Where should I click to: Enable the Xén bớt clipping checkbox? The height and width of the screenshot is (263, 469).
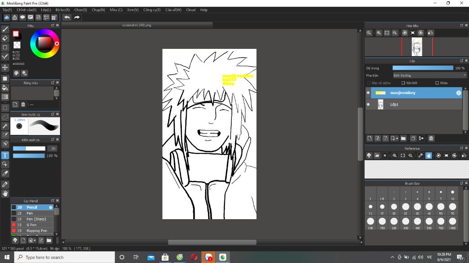pyautogui.click(x=403, y=83)
